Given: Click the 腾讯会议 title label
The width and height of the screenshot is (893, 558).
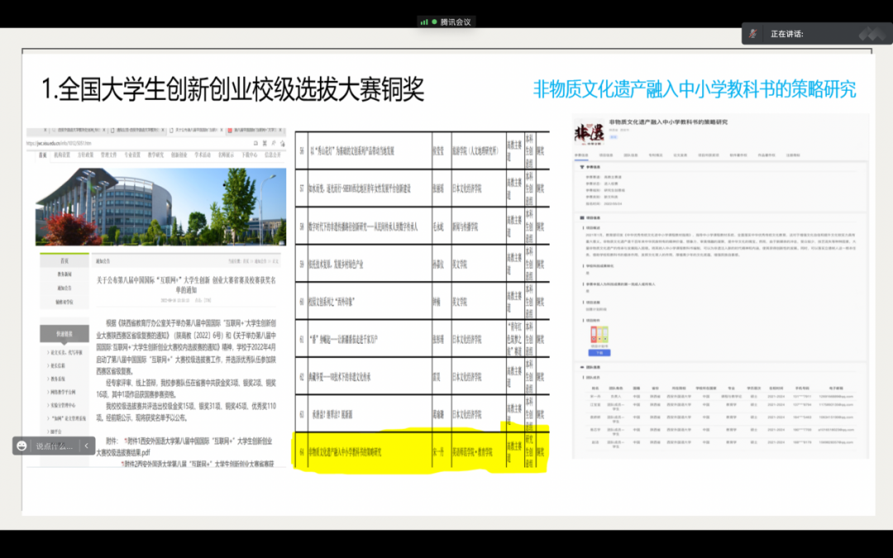Looking at the screenshot, I should (456, 21).
